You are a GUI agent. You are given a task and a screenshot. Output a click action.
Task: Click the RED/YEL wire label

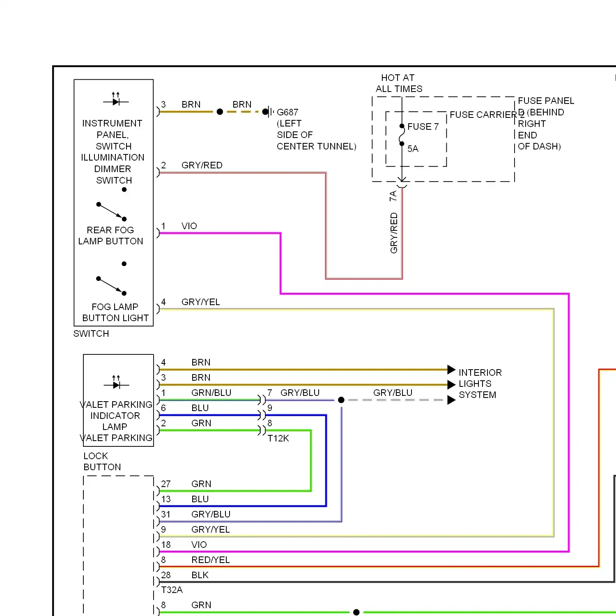coord(211,560)
